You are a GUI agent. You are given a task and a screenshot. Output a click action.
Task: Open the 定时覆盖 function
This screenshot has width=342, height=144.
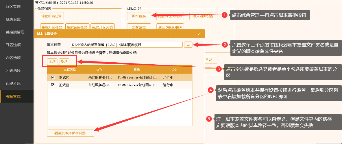139,27
